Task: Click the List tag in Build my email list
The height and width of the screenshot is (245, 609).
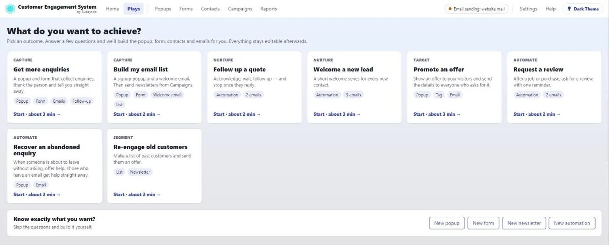Action: (x=120, y=104)
